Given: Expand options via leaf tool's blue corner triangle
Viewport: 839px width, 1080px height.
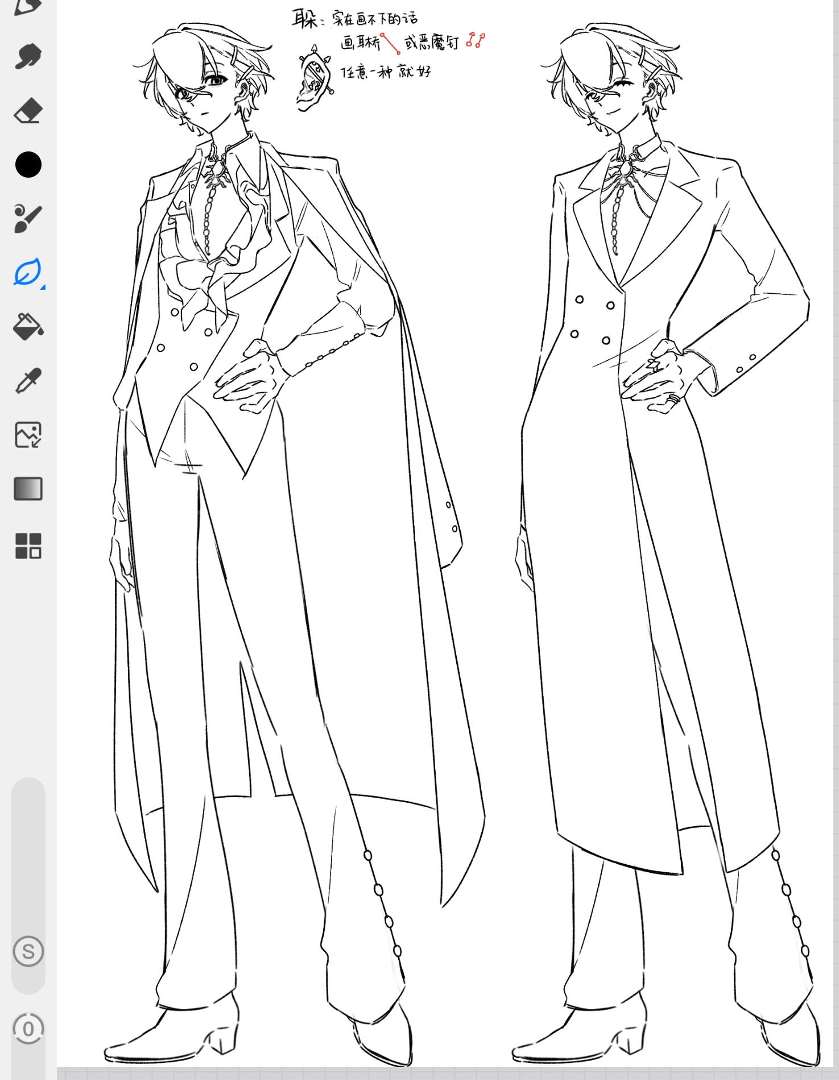Looking at the screenshot, I should [x=43, y=287].
